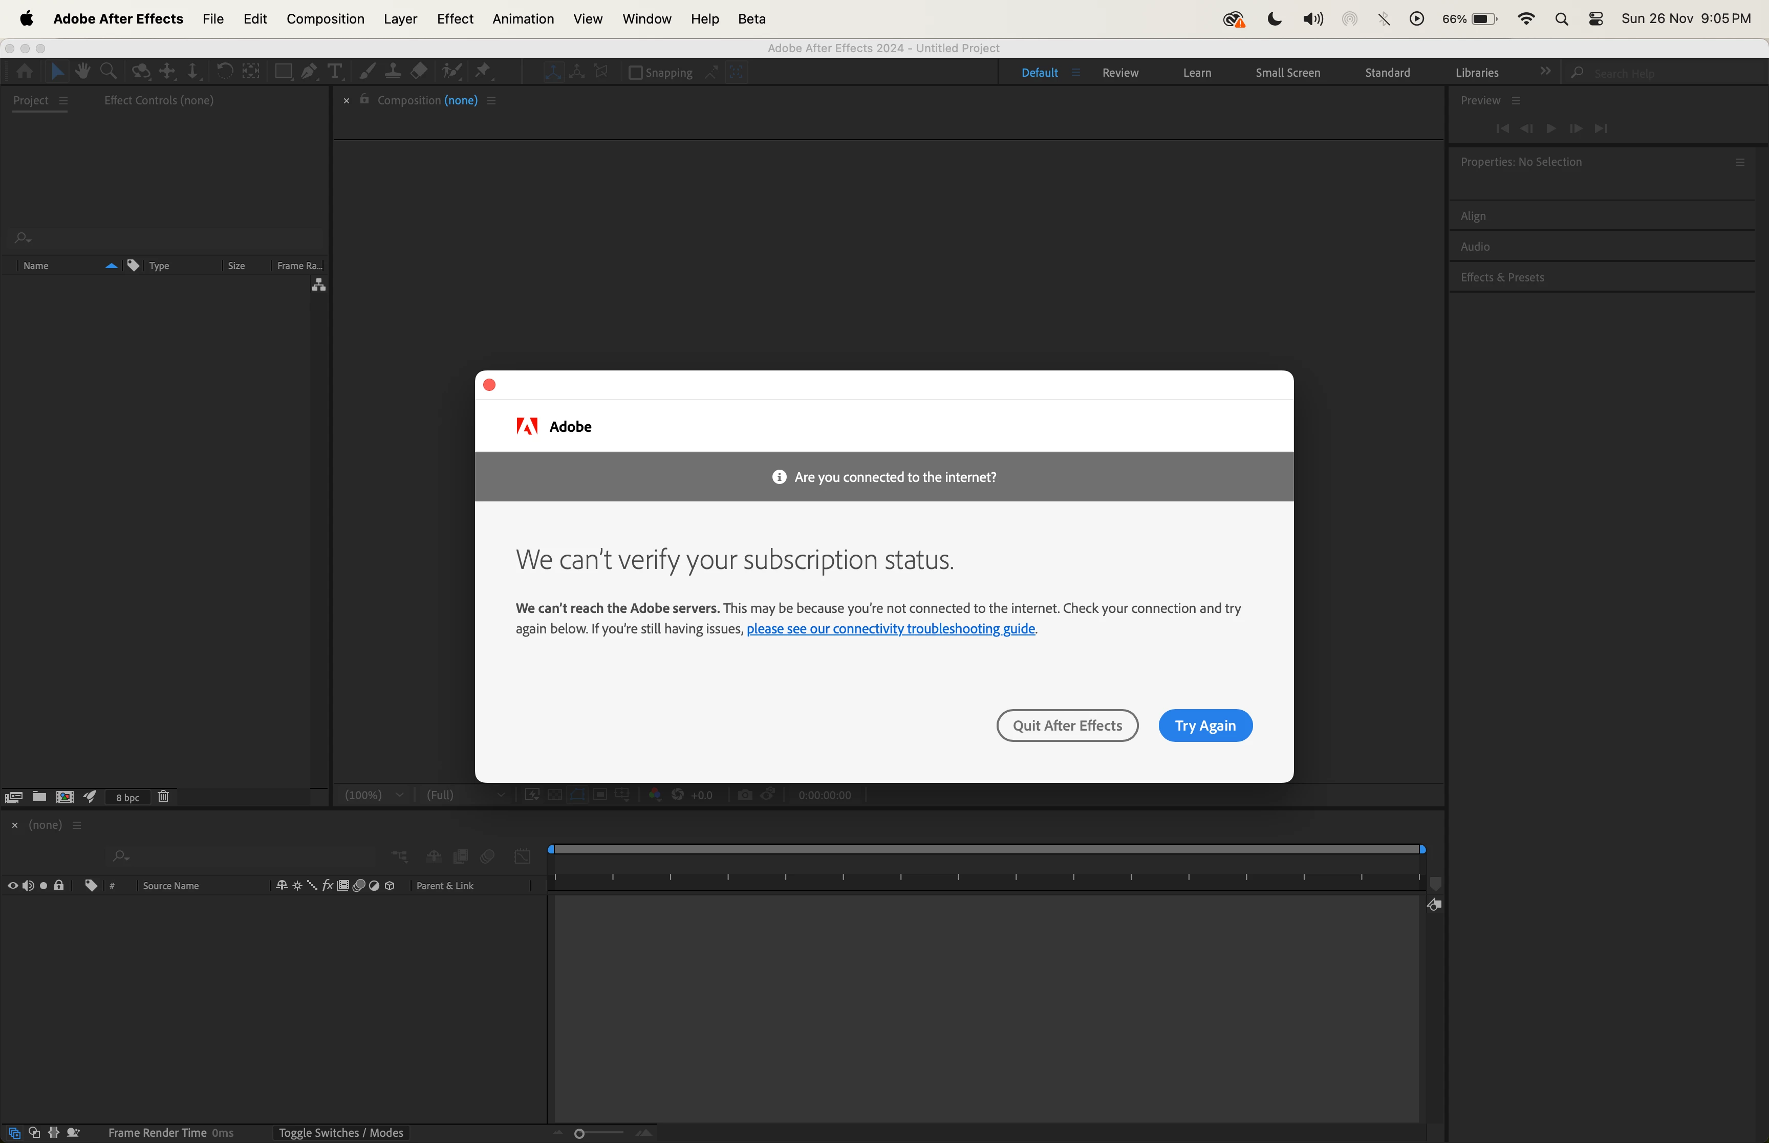1769x1143 pixels.
Task: Pick the Pen tool
Action: tap(309, 71)
